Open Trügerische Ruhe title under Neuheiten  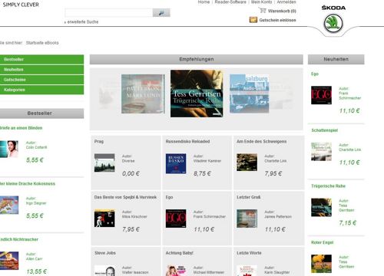(328, 186)
